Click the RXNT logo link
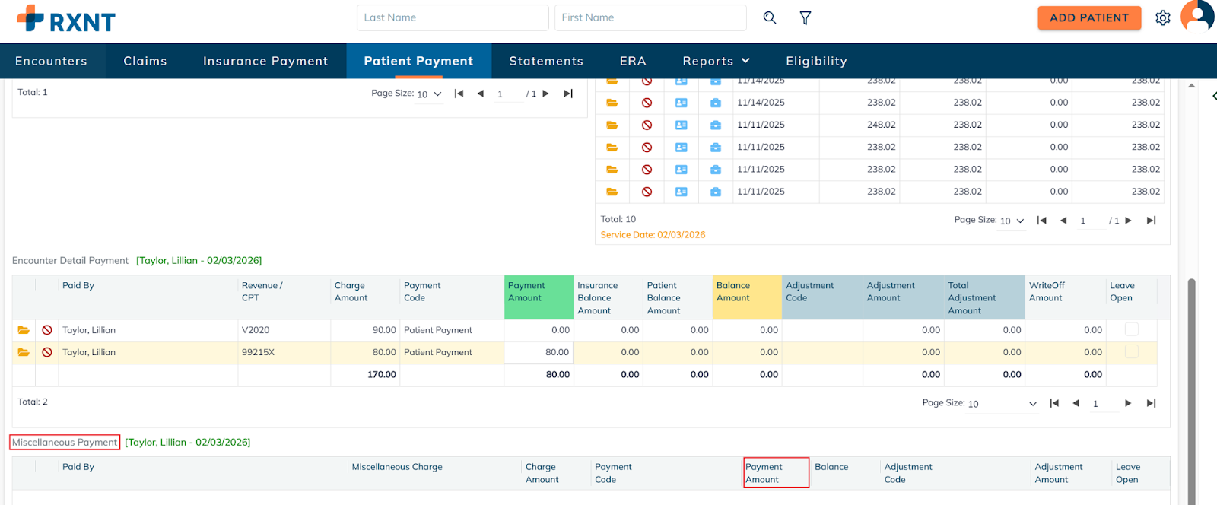 66,19
